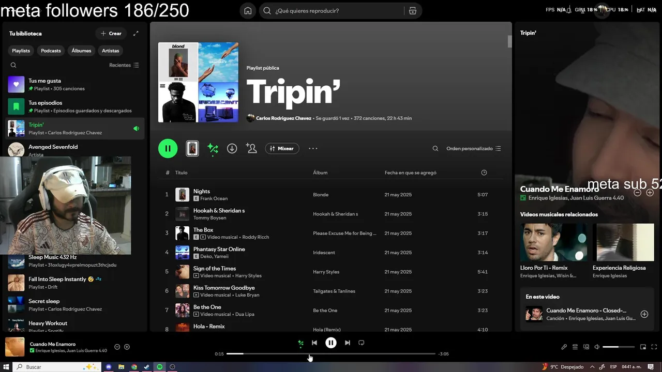Open the play queue
This screenshot has height=372, width=662.
pos(575,347)
